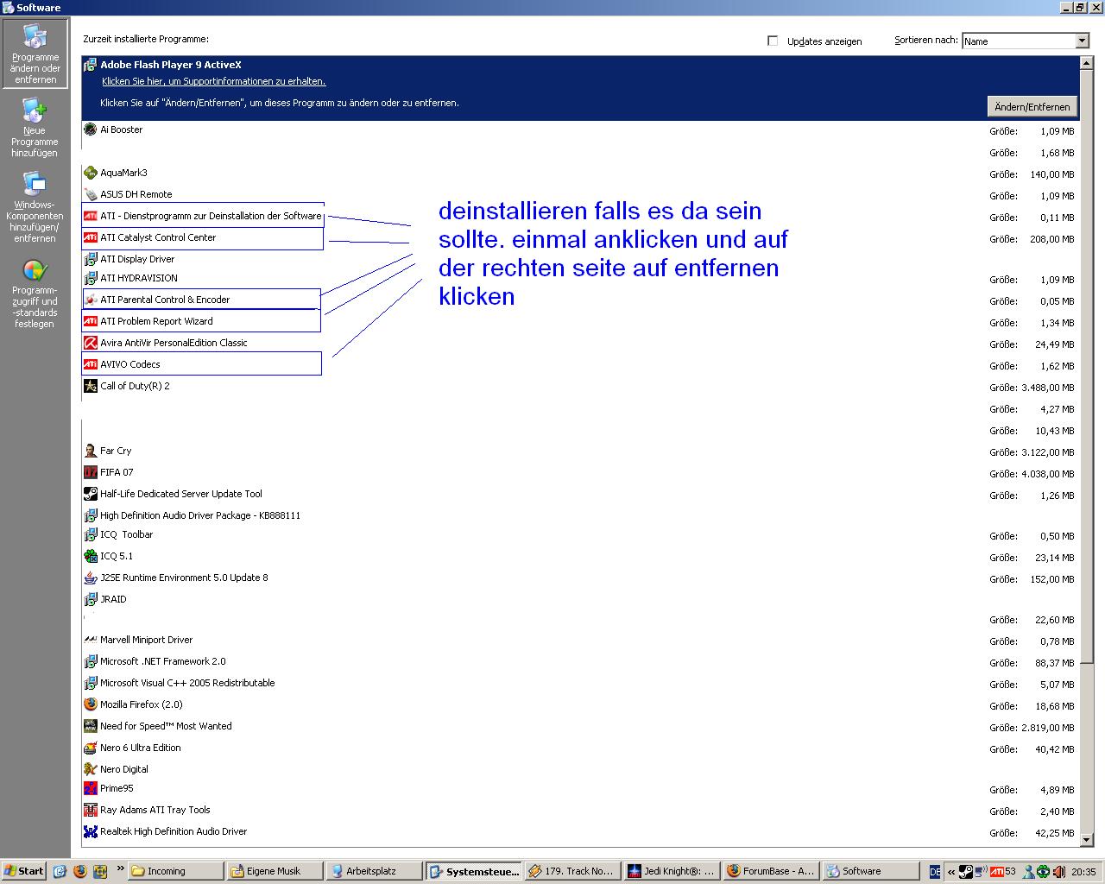
Task: Click the scrollbar up arrow of program list
Action: (1086, 64)
